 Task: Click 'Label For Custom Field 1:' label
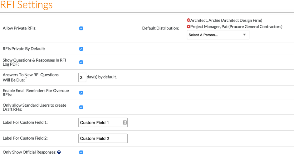point(25,122)
